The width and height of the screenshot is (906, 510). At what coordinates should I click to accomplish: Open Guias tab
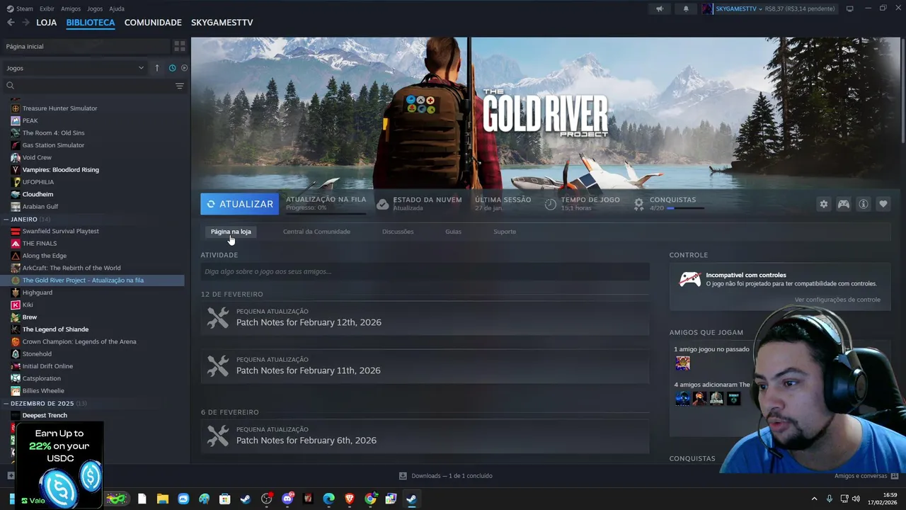pos(453,232)
